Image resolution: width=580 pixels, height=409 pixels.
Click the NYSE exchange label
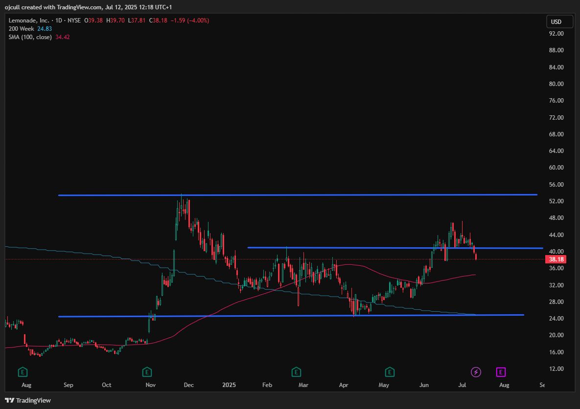tap(74, 21)
